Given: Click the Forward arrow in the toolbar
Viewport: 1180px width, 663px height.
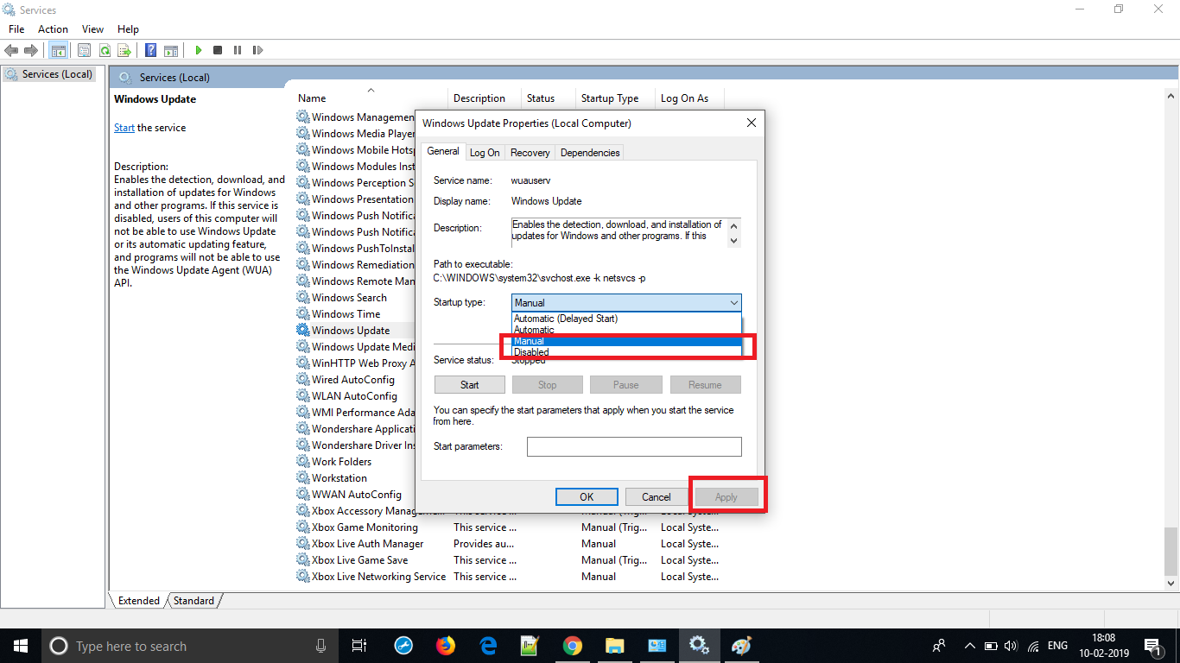Looking at the screenshot, I should pyautogui.click(x=31, y=51).
